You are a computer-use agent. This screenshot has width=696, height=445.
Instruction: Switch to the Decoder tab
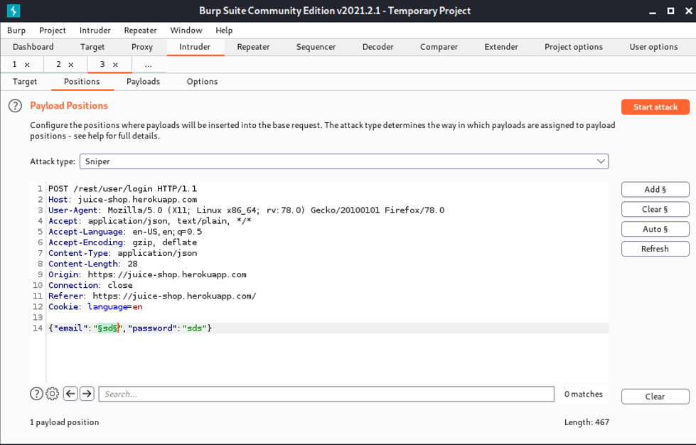[x=378, y=47]
